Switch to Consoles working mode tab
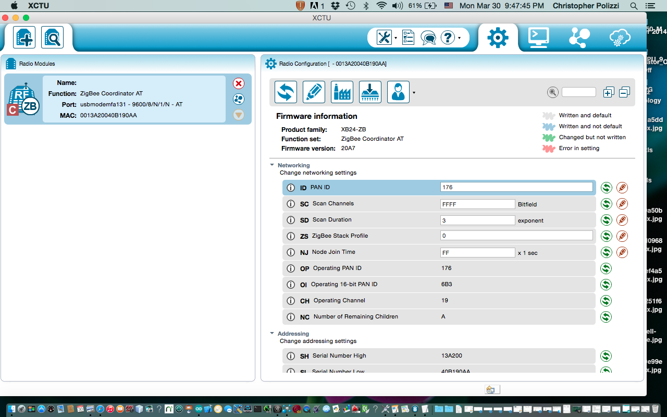The image size is (667, 417). coord(538,38)
